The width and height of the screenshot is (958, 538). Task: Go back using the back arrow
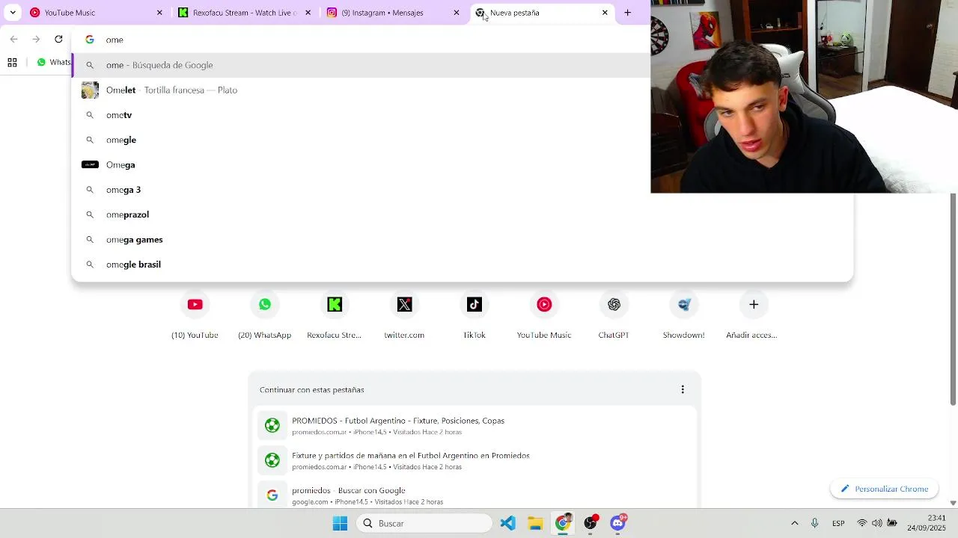13,39
